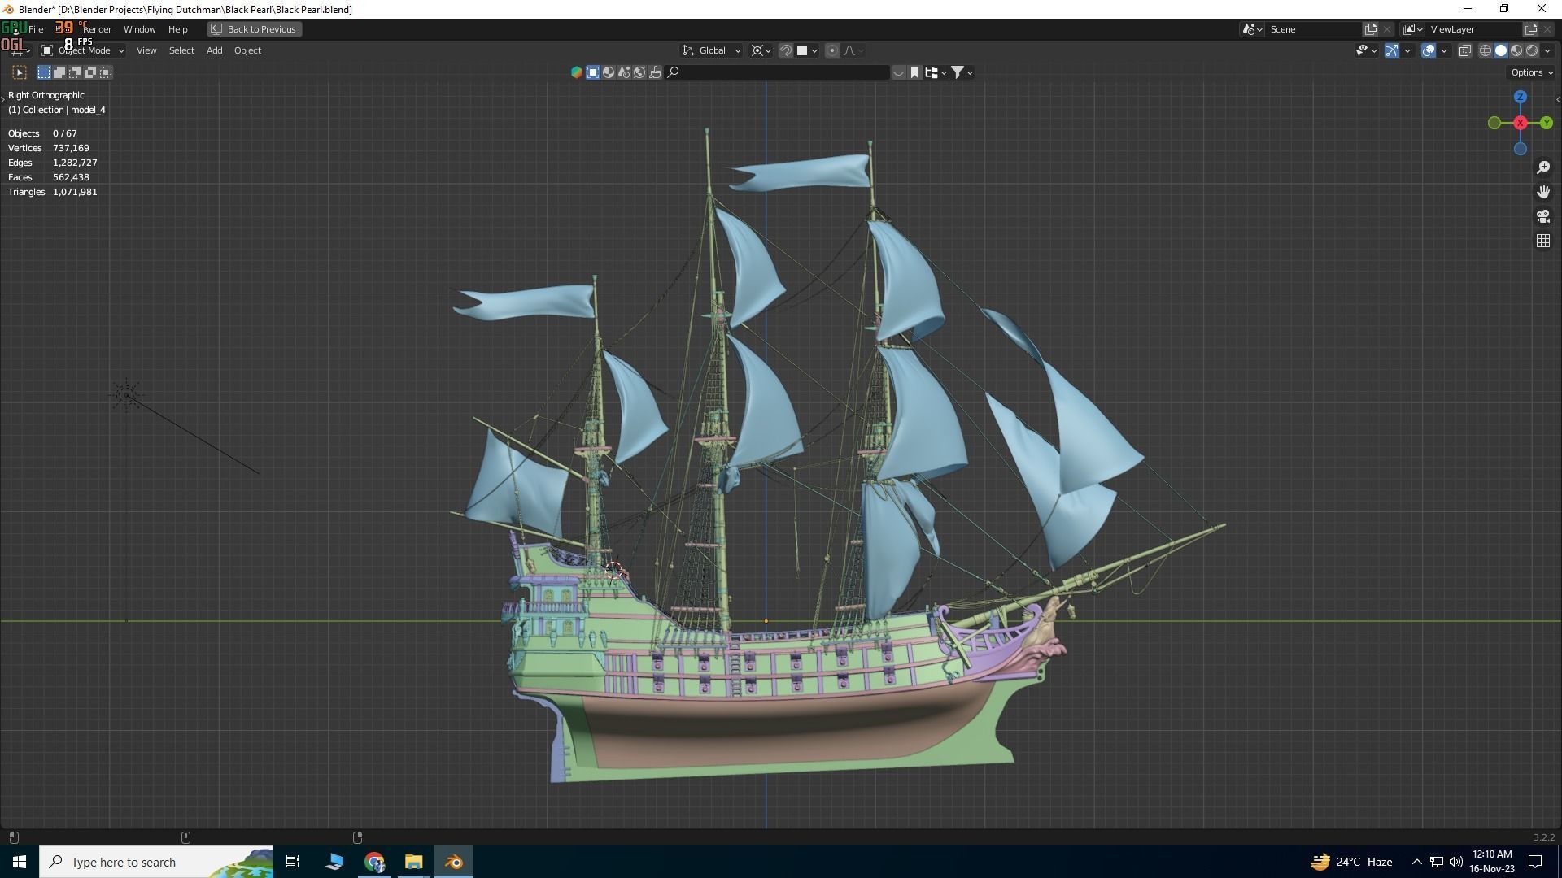Click the Windows taskbar search box
The height and width of the screenshot is (878, 1562).
coord(156,862)
